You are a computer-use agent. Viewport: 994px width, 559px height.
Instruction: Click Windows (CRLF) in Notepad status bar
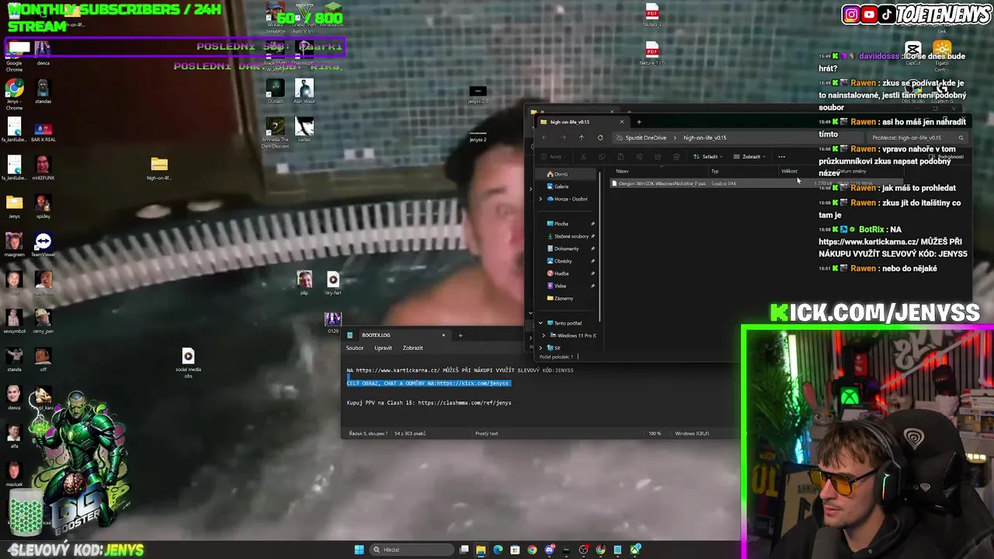tap(692, 433)
